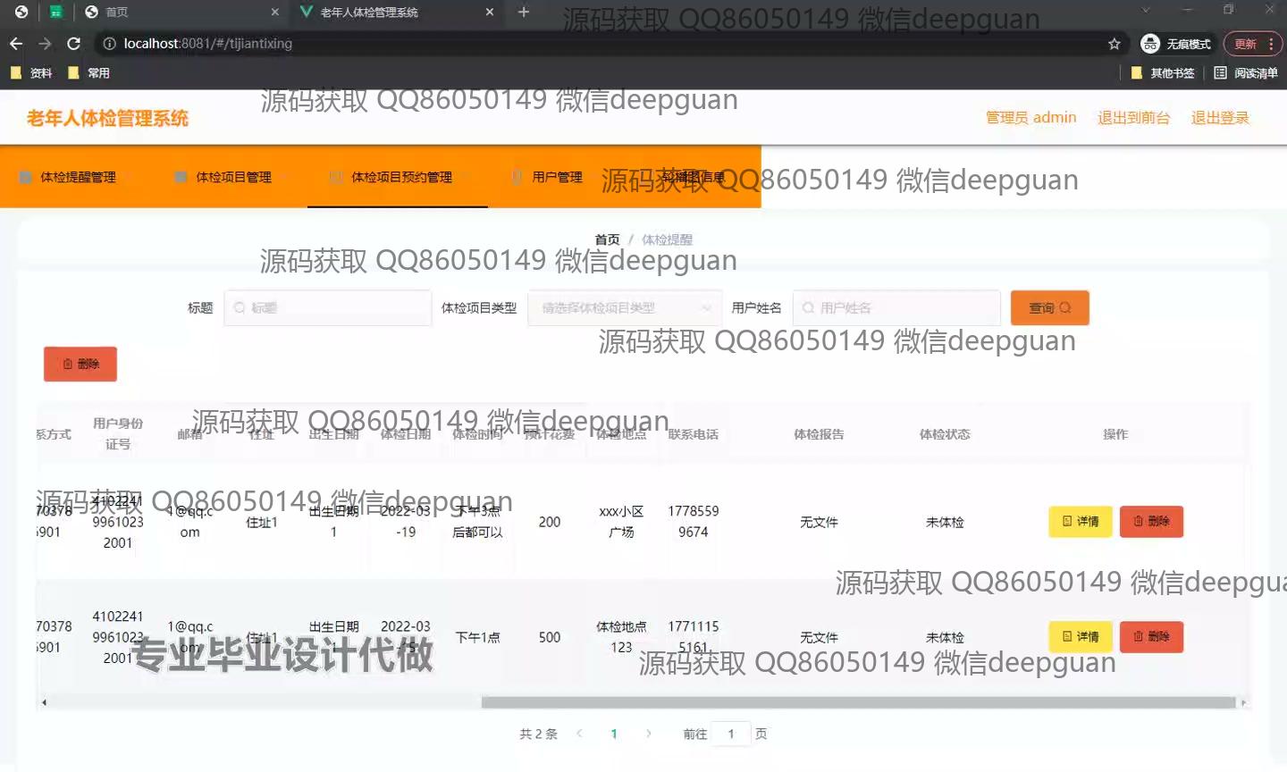
Task: Click the right arrow of the table scrollbar
Action: [x=1243, y=702]
